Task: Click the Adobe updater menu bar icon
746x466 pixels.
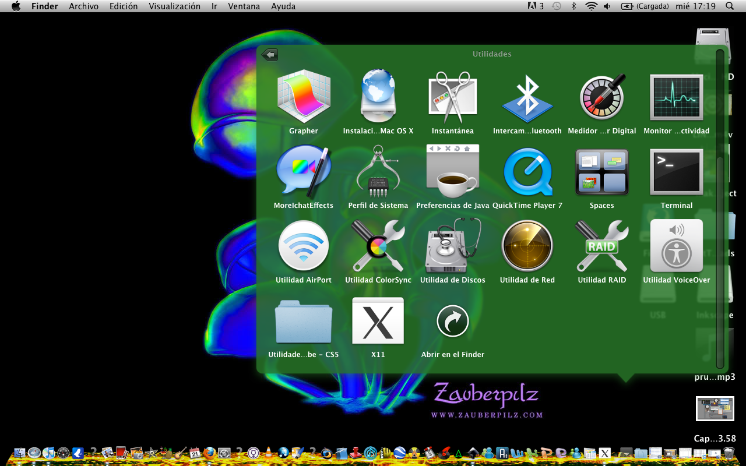Action: [536, 6]
